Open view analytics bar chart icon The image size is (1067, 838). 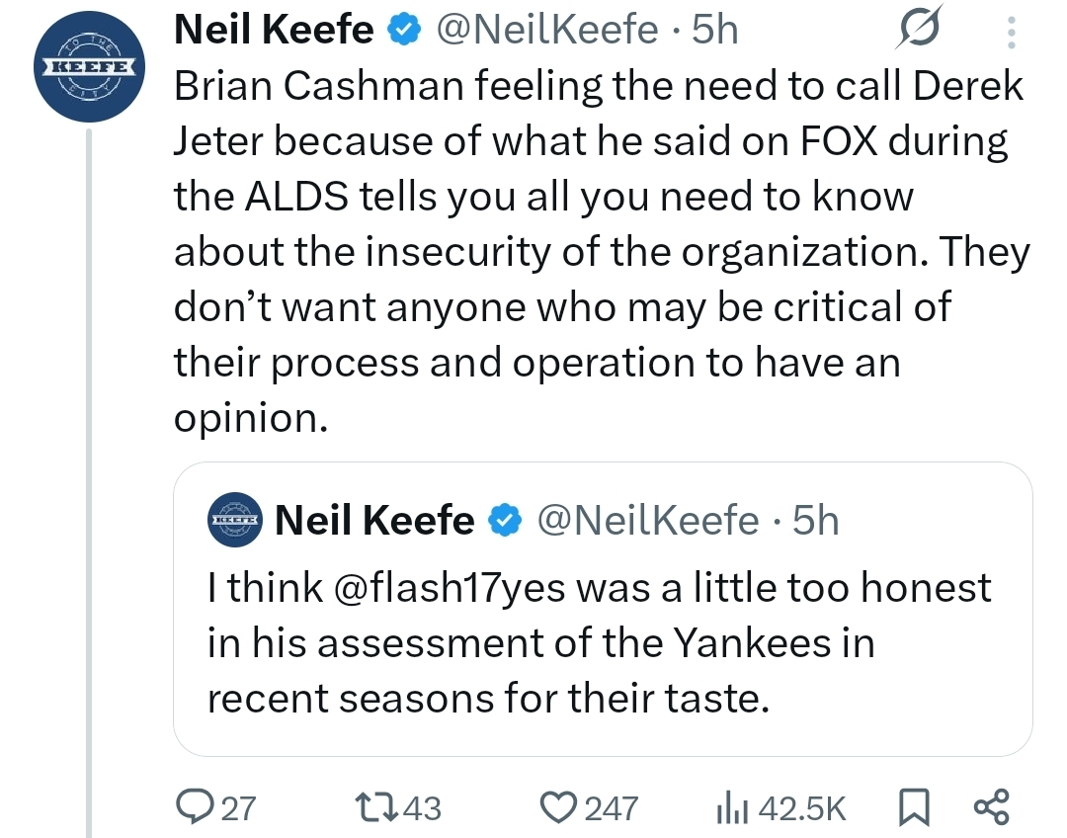pyautogui.click(x=729, y=806)
